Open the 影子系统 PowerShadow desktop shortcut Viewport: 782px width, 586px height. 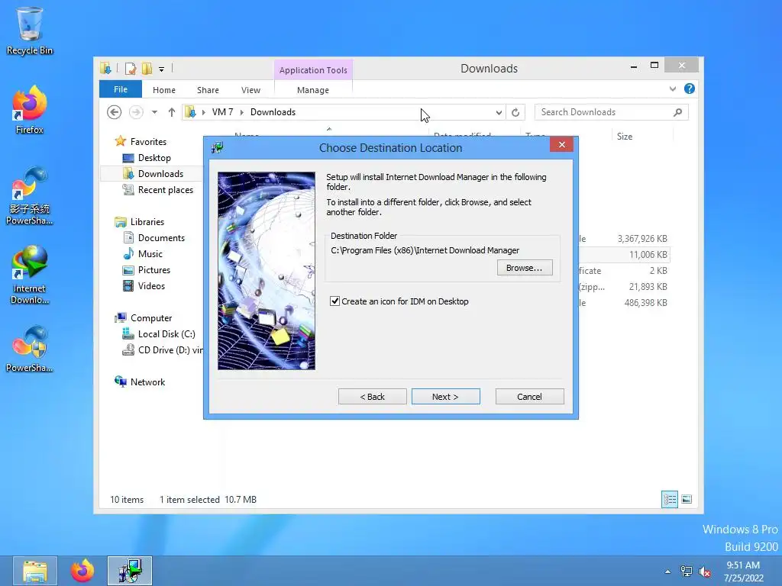(x=30, y=196)
